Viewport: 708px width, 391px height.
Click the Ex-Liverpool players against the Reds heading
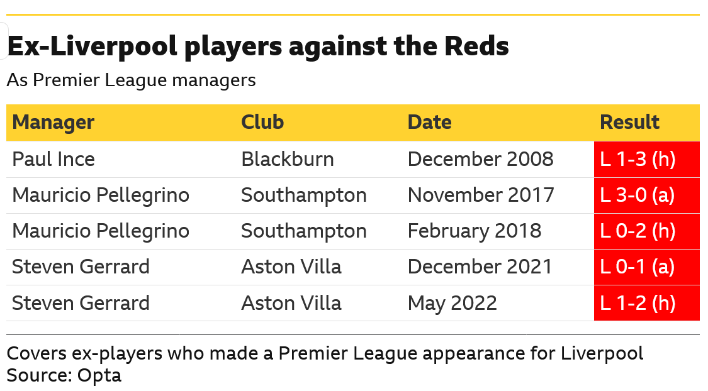tap(258, 47)
